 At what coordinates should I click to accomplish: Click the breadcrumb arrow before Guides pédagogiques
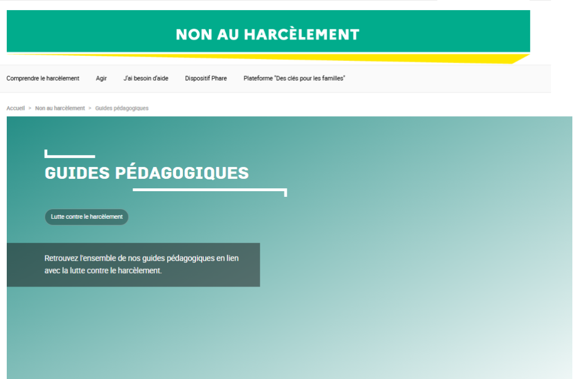click(x=90, y=108)
